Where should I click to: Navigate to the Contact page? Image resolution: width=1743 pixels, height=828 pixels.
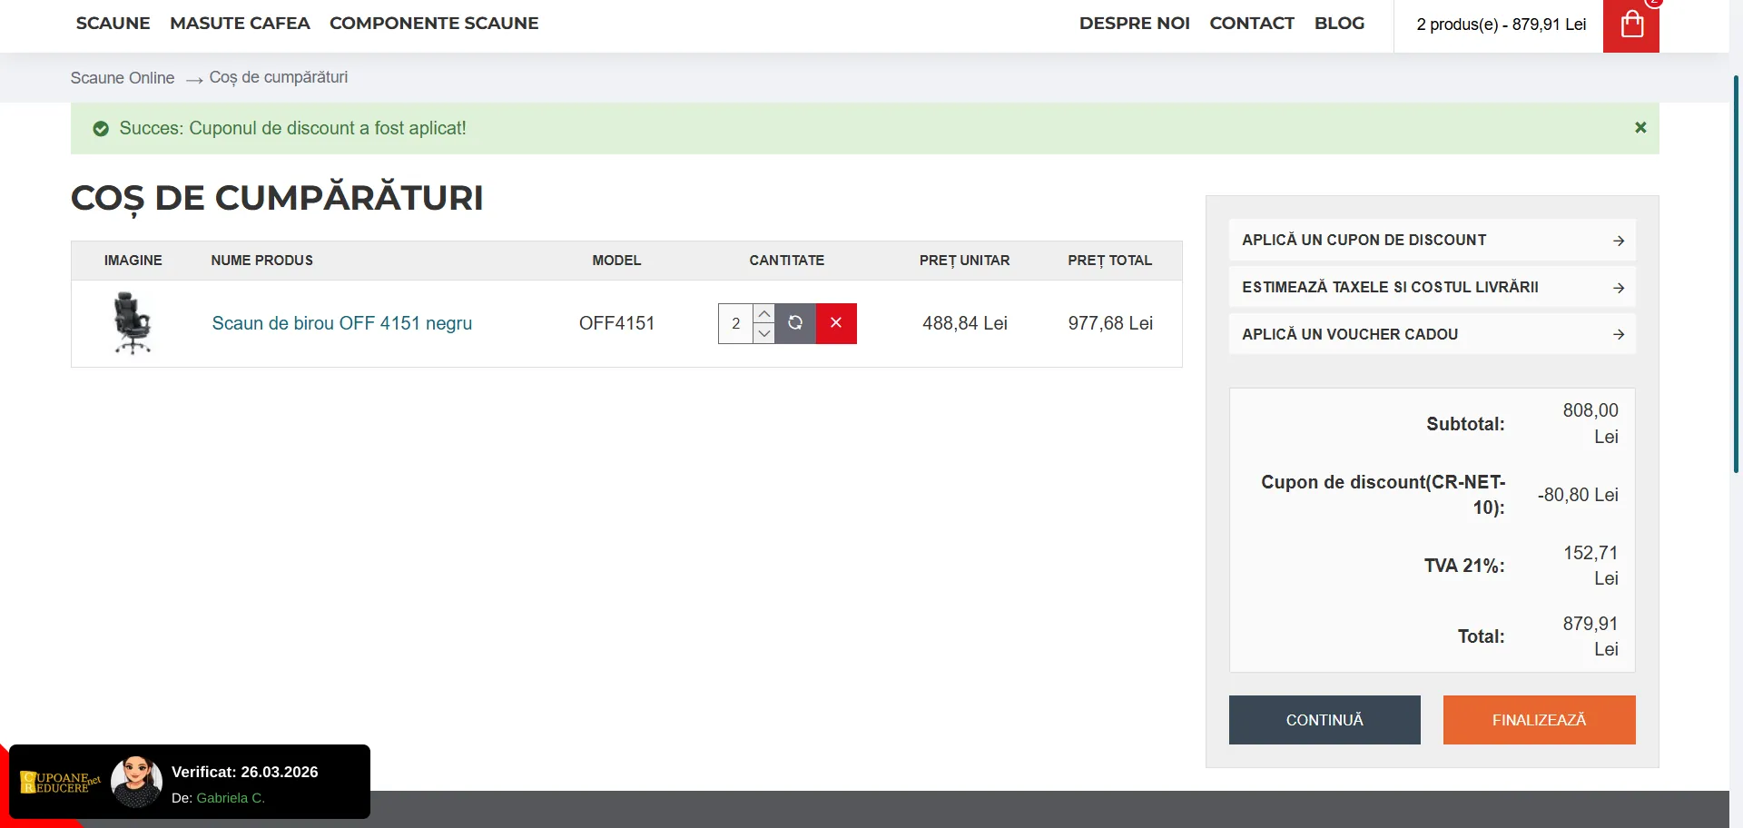click(x=1251, y=24)
